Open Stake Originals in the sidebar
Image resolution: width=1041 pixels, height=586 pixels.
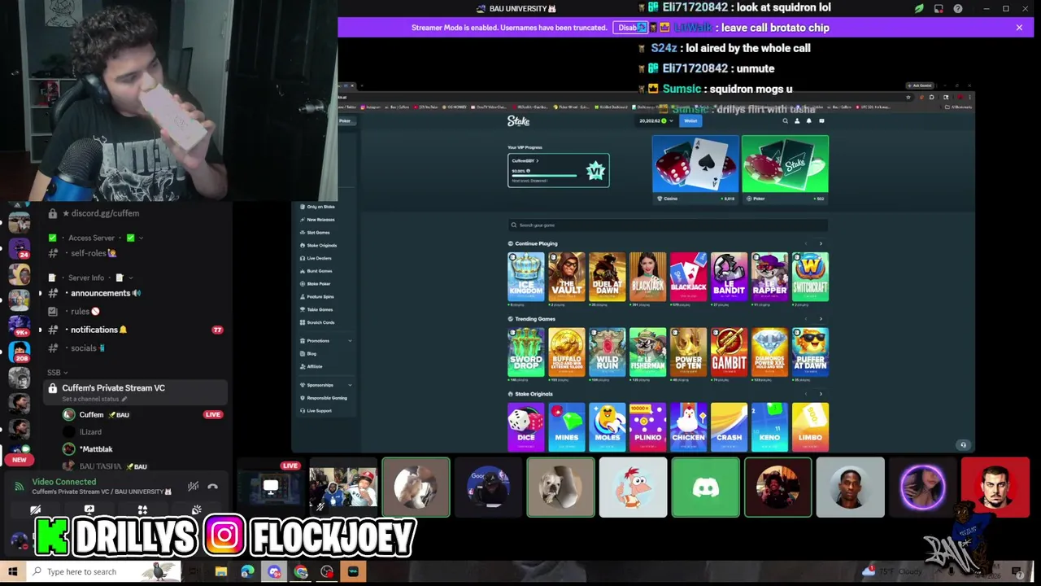(x=321, y=245)
